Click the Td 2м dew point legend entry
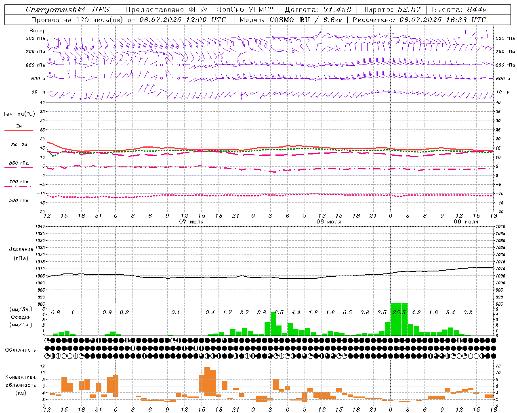The height and width of the screenshot is (413, 517). [19, 144]
